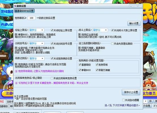Click the 保存以上设置 button
This screenshot has width=157, height=113.
(131, 92)
